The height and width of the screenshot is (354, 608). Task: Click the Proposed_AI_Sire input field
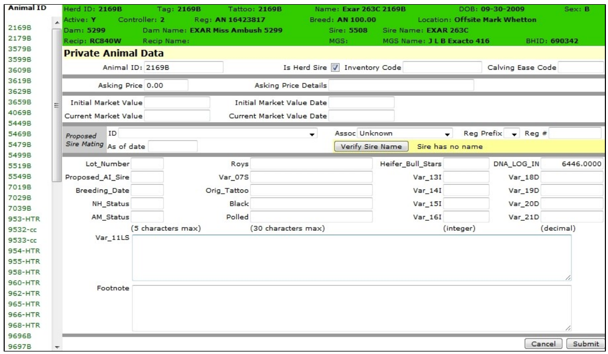147,177
